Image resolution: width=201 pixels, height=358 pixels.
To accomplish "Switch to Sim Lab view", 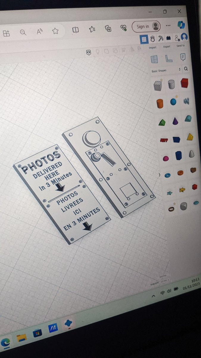I will (x=152, y=39).
